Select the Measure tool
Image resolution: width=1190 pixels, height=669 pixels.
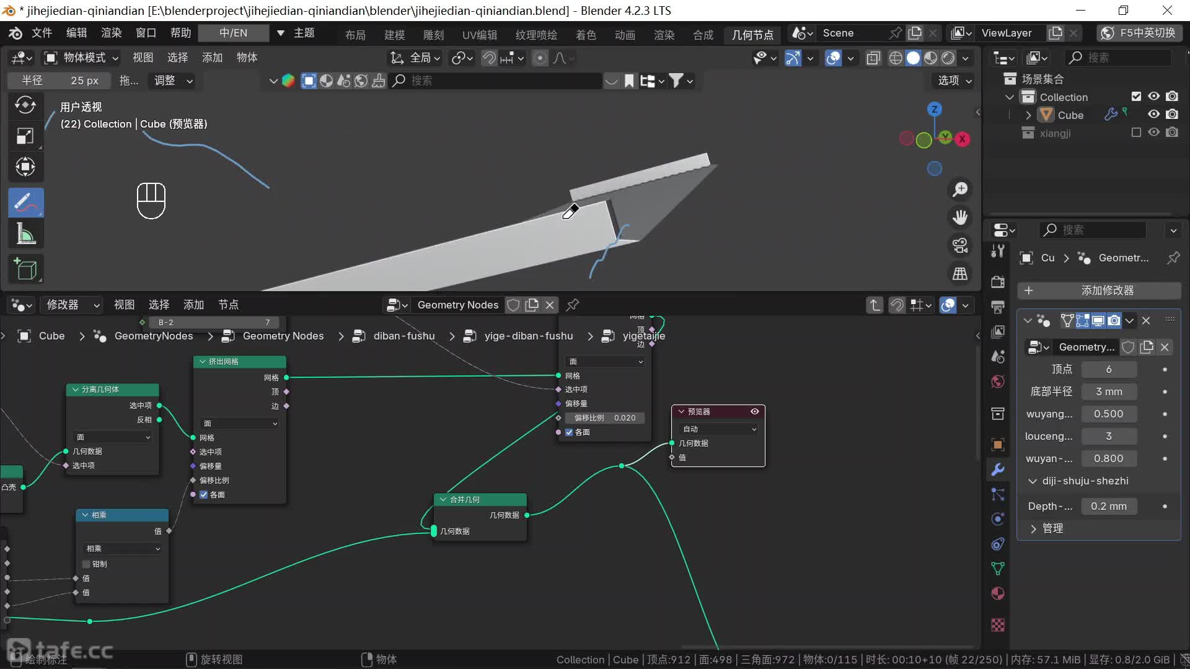click(25, 234)
